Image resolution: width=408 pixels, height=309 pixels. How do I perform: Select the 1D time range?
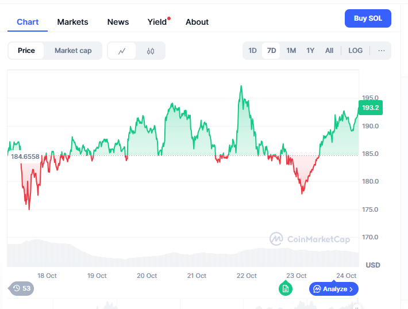252,51
